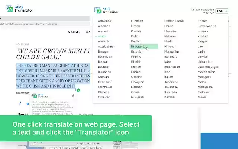
Task: Select Albanian from the language list
Action: click(x=104, y=26)
